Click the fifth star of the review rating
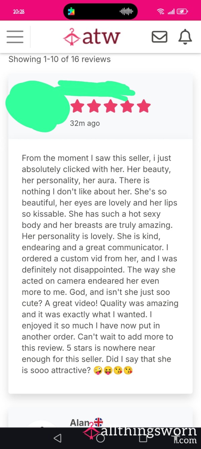Screen dimensions: 201x449 pos(144,106)
